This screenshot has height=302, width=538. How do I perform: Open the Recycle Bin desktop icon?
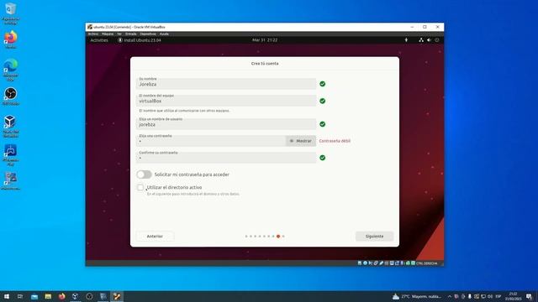11,13
